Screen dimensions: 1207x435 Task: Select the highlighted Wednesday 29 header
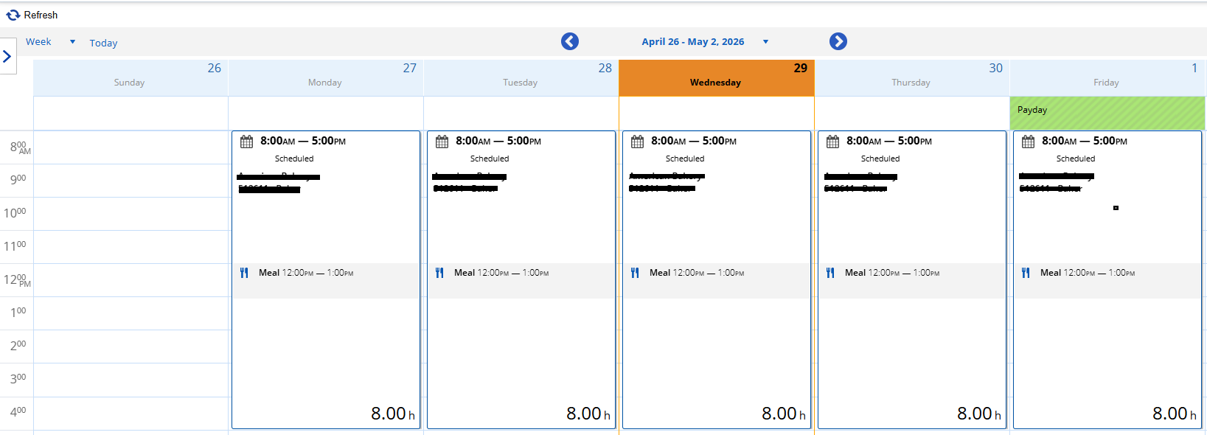[717, 77]
